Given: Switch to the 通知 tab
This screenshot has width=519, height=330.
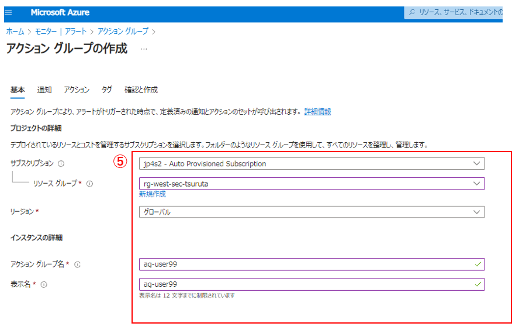Looking at the screenshot, I should (44, 90).
